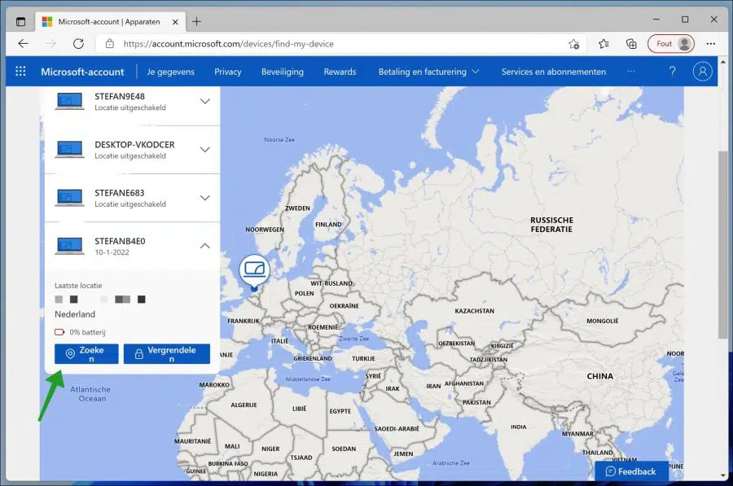Expand the STEFAN9E48 device entry
Image resolution: width=733 pixels, height=486 pixels.
pos(204,102)
